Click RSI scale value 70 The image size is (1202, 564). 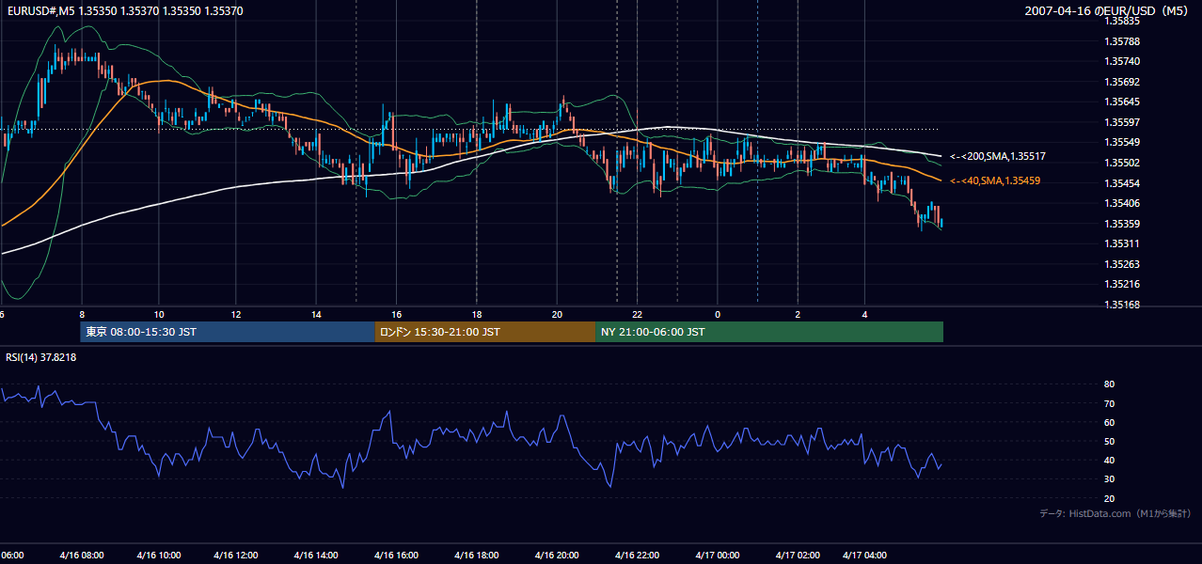click(x=1110, y=403)
